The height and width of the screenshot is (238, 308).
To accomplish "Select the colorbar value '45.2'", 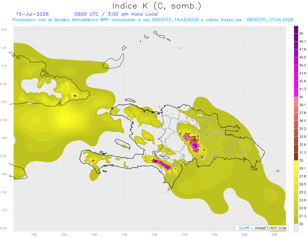I will (303, 65).
